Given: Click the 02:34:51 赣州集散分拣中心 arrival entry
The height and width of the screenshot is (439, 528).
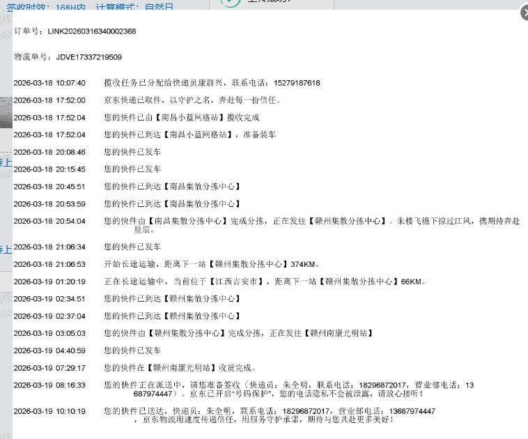Looking at the screenshot, I should tap(172, 299).
